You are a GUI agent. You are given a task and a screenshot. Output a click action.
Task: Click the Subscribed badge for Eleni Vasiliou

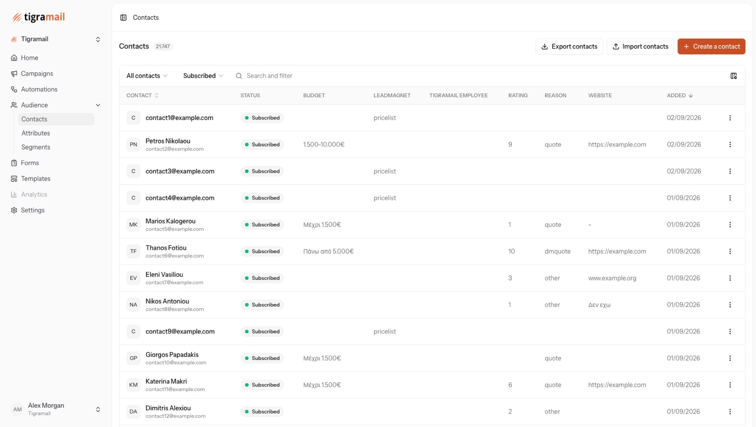pos(262,278)
